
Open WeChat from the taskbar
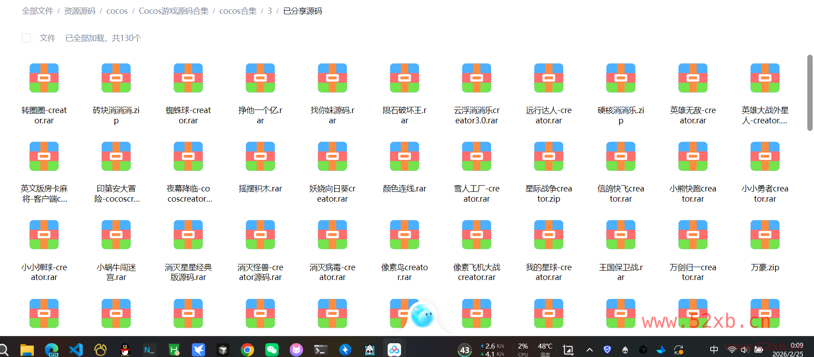tap(272, 350)
